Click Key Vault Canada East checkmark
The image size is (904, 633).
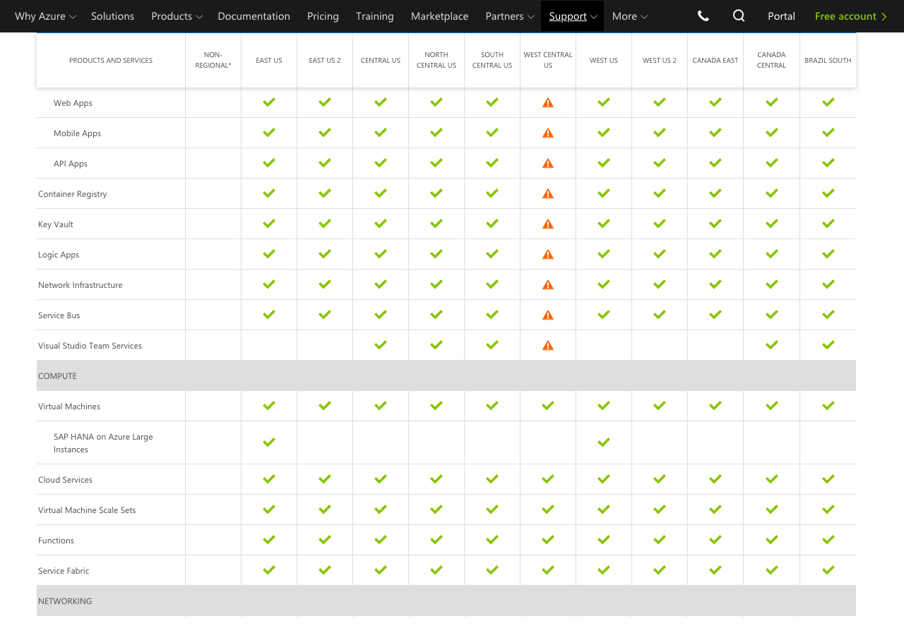(x=715, y=224)
